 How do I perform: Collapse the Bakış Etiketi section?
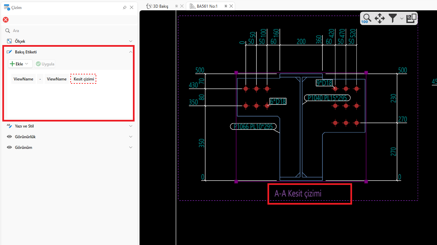131,52
